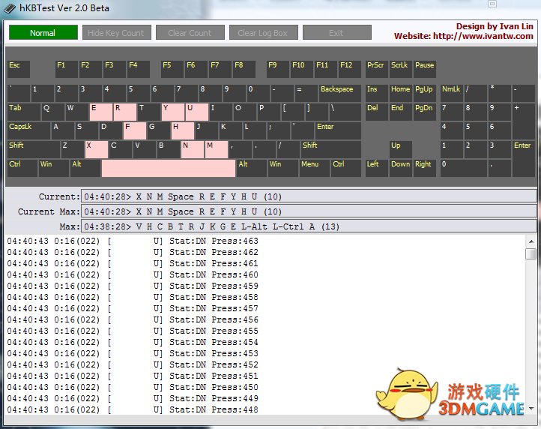541x429 pixels.
Task: Select log line with Press:455
Action: click(133, 331)
